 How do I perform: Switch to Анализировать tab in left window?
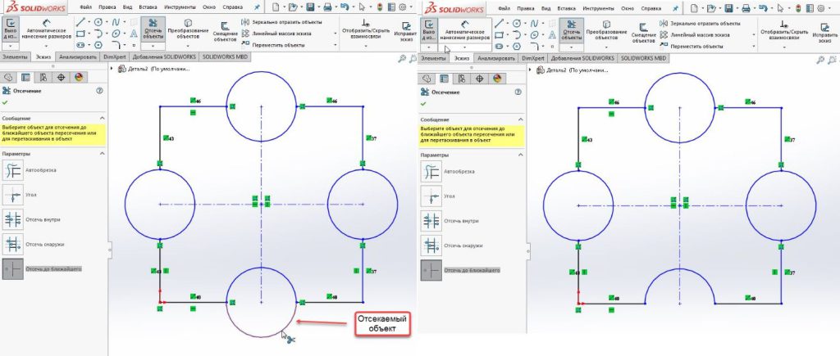[x=78, y=56]
